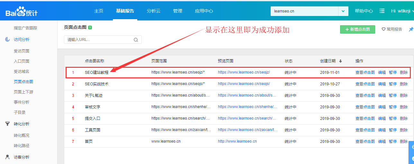Click the Baidu Tongji logo
The image size is (414, 164).
click(x=21, y=12)
